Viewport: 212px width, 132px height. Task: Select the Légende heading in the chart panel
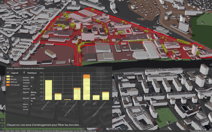15,73
